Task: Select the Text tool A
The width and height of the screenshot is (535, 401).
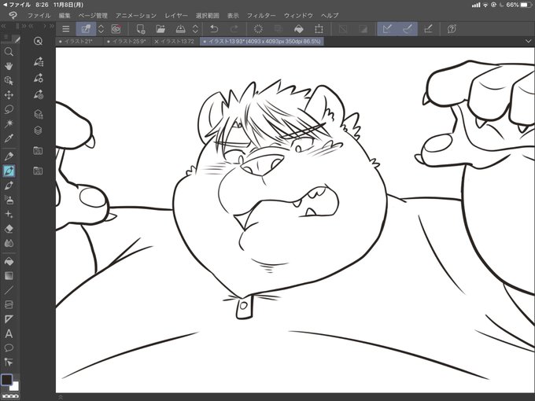Action: click(x=9, y=333)
